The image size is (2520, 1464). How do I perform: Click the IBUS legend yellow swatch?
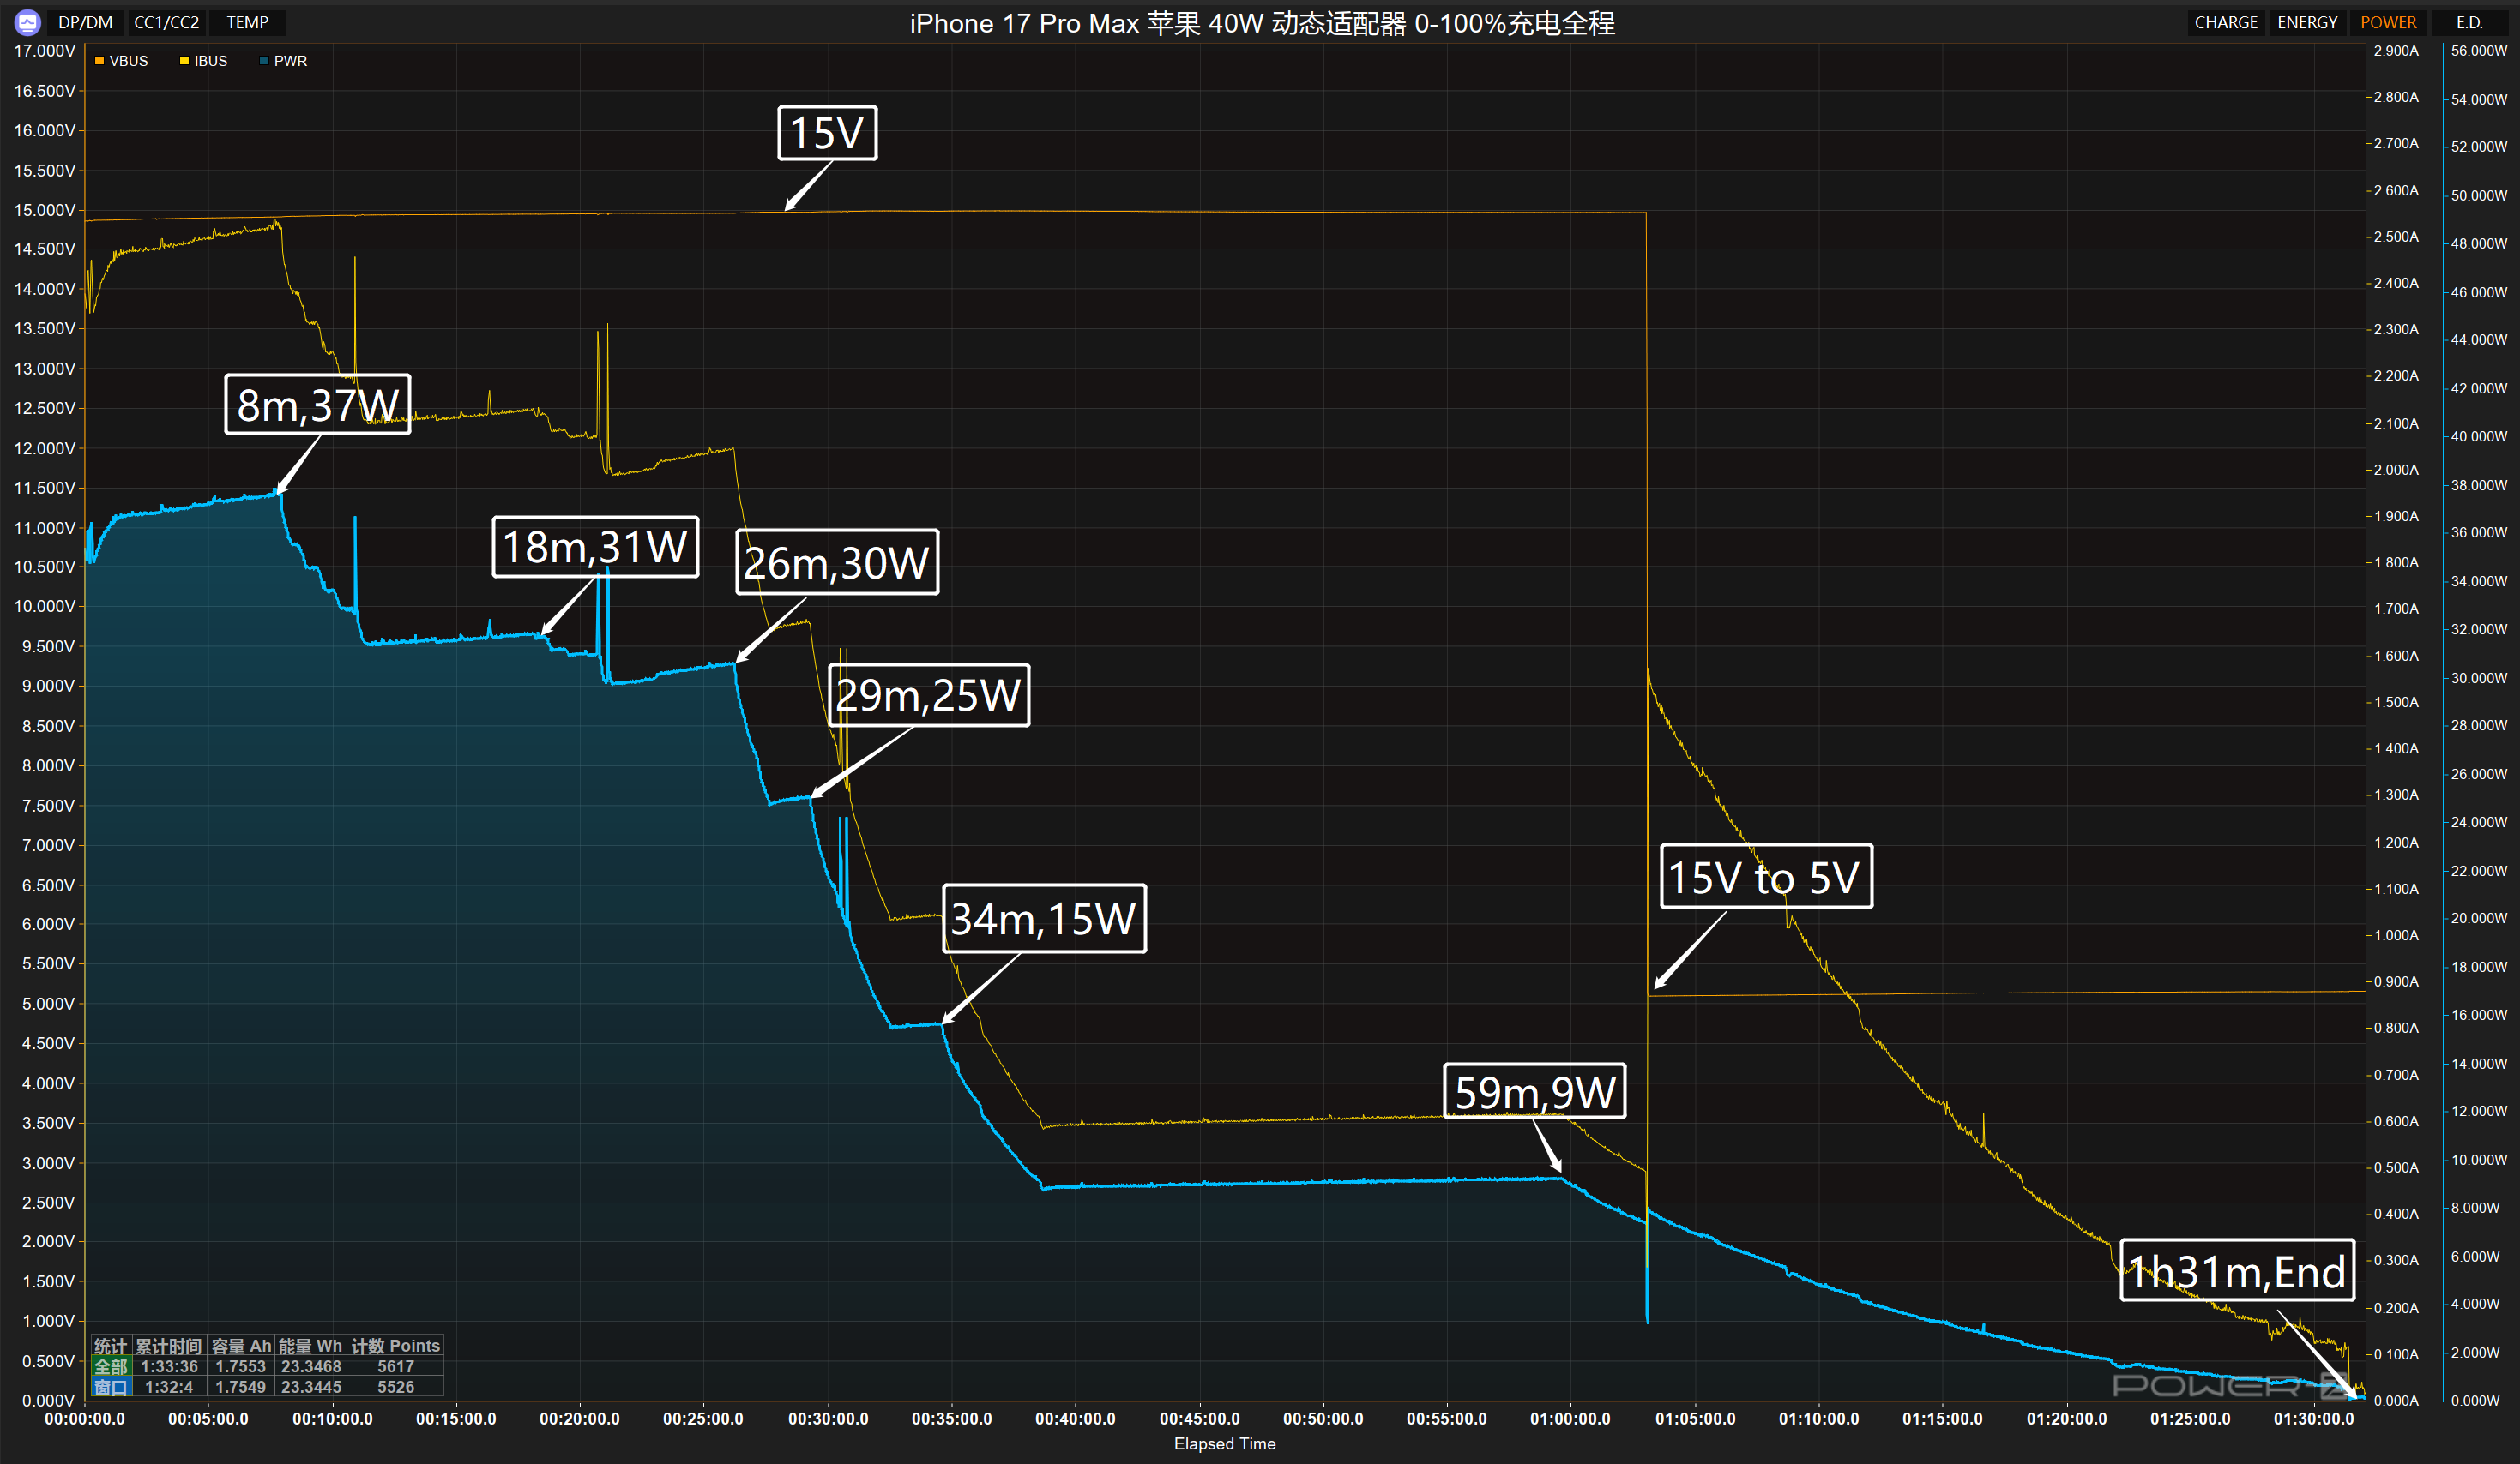coord(184,61)
